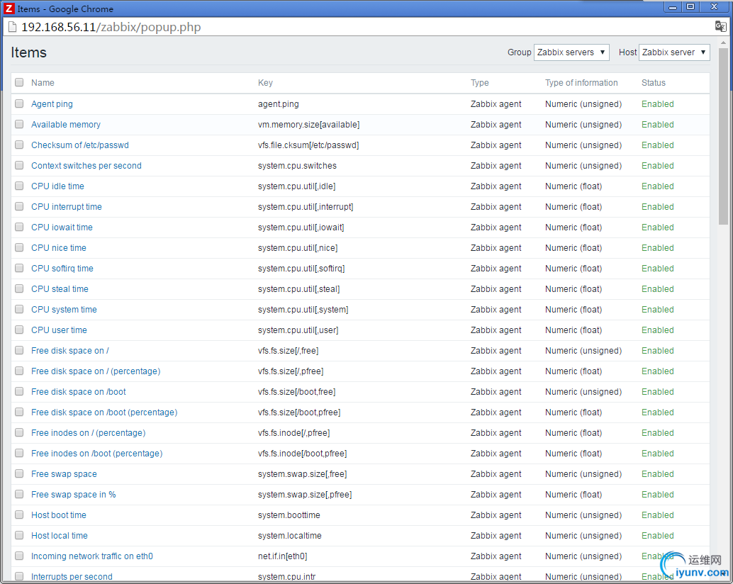Tick the CPU idle time checkbox
This screenshot has width=733, height=584.
[x=19, y=186]
